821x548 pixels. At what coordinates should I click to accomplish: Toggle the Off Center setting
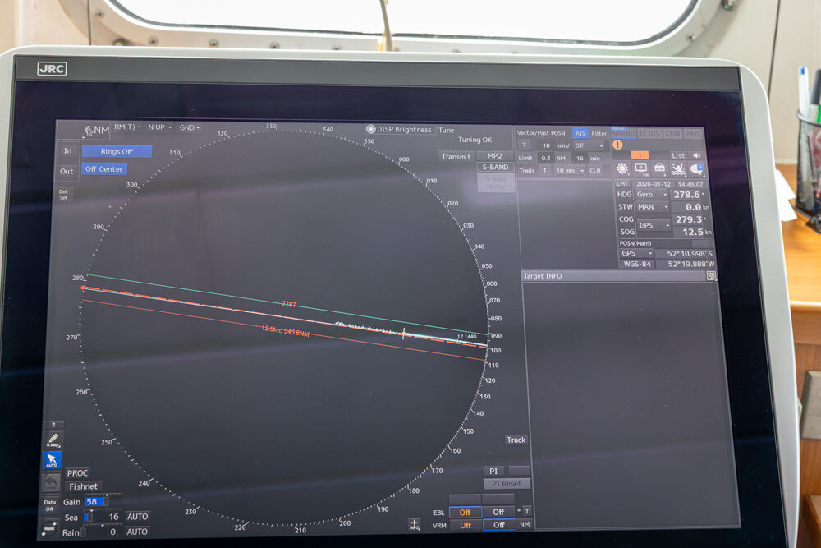[x=103, y=169]
